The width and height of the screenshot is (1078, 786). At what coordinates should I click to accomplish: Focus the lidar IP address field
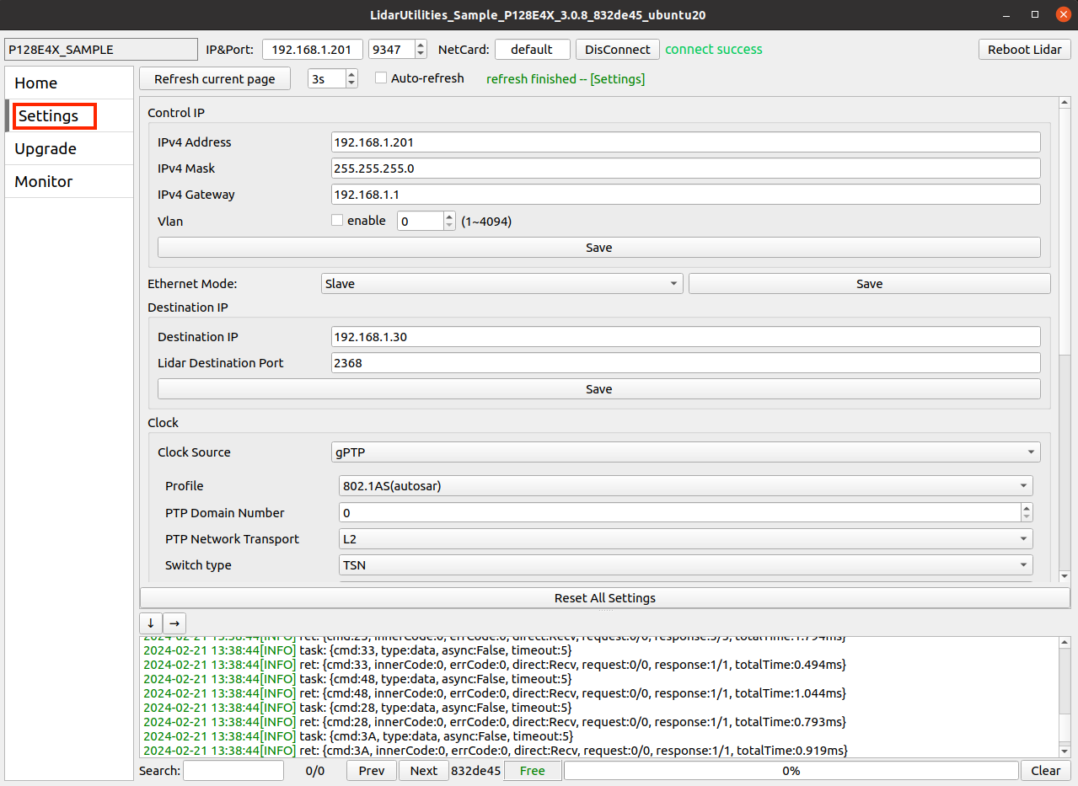tap(313, 50)
